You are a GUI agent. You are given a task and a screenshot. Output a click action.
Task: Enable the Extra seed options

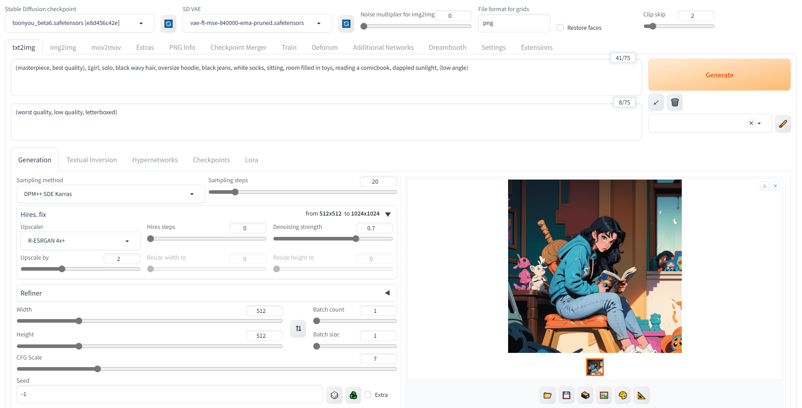pos(368,395)
